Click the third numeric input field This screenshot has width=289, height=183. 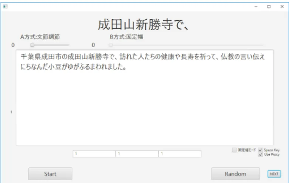[x=180, y=154]
